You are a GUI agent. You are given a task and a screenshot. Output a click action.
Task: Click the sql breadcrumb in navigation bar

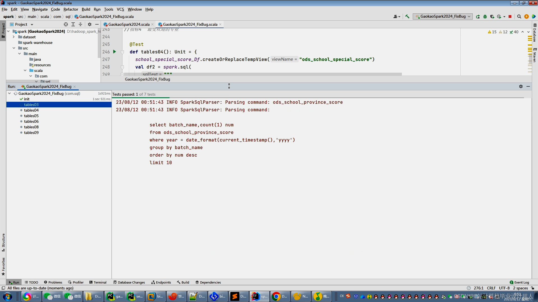click(68, 16)
